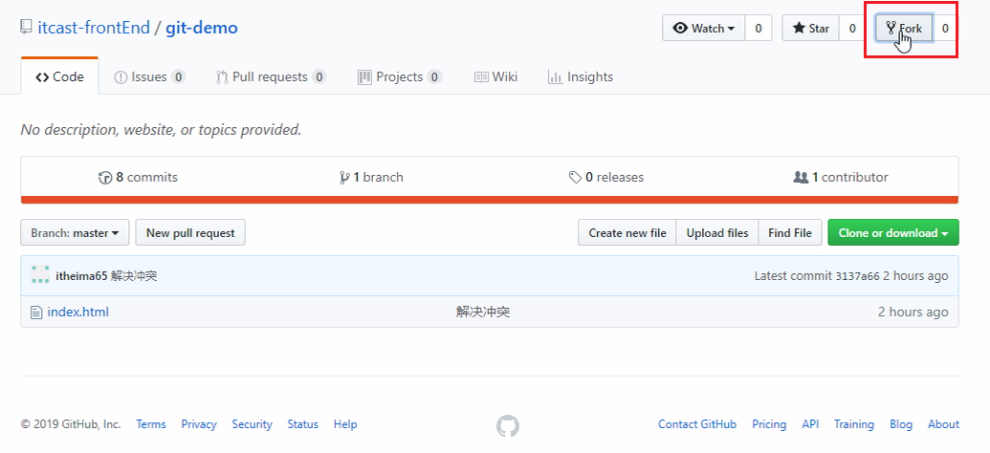The image size is (990, 453).
Task: Star the repository
Action: tap(811, 29)
